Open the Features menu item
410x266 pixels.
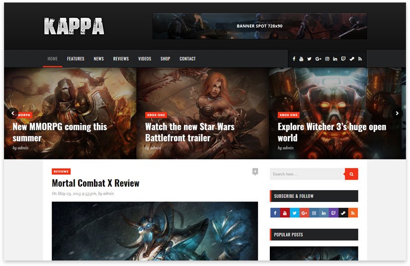(x=76, y=59)
